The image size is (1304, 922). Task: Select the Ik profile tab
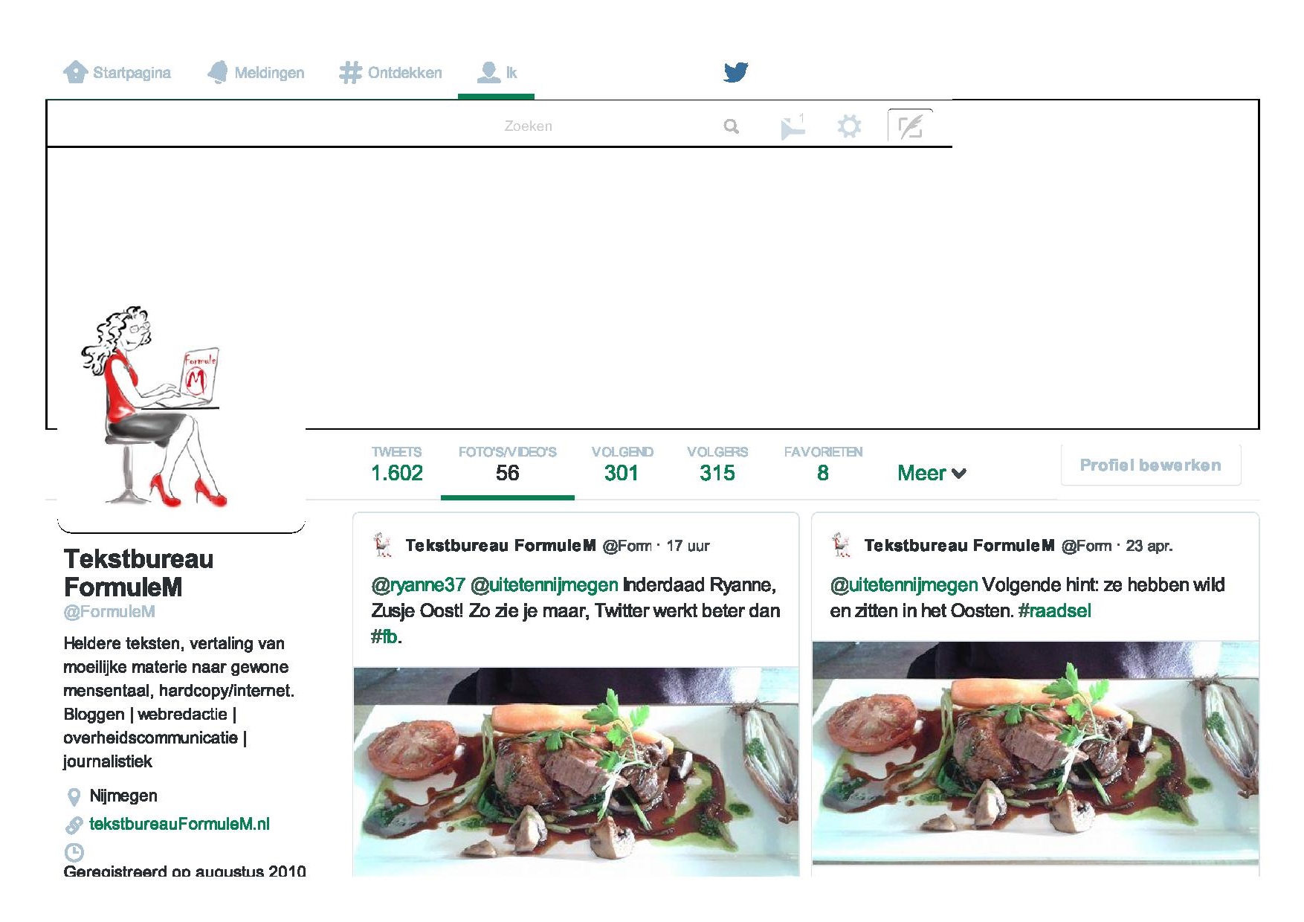click(497, 73)
